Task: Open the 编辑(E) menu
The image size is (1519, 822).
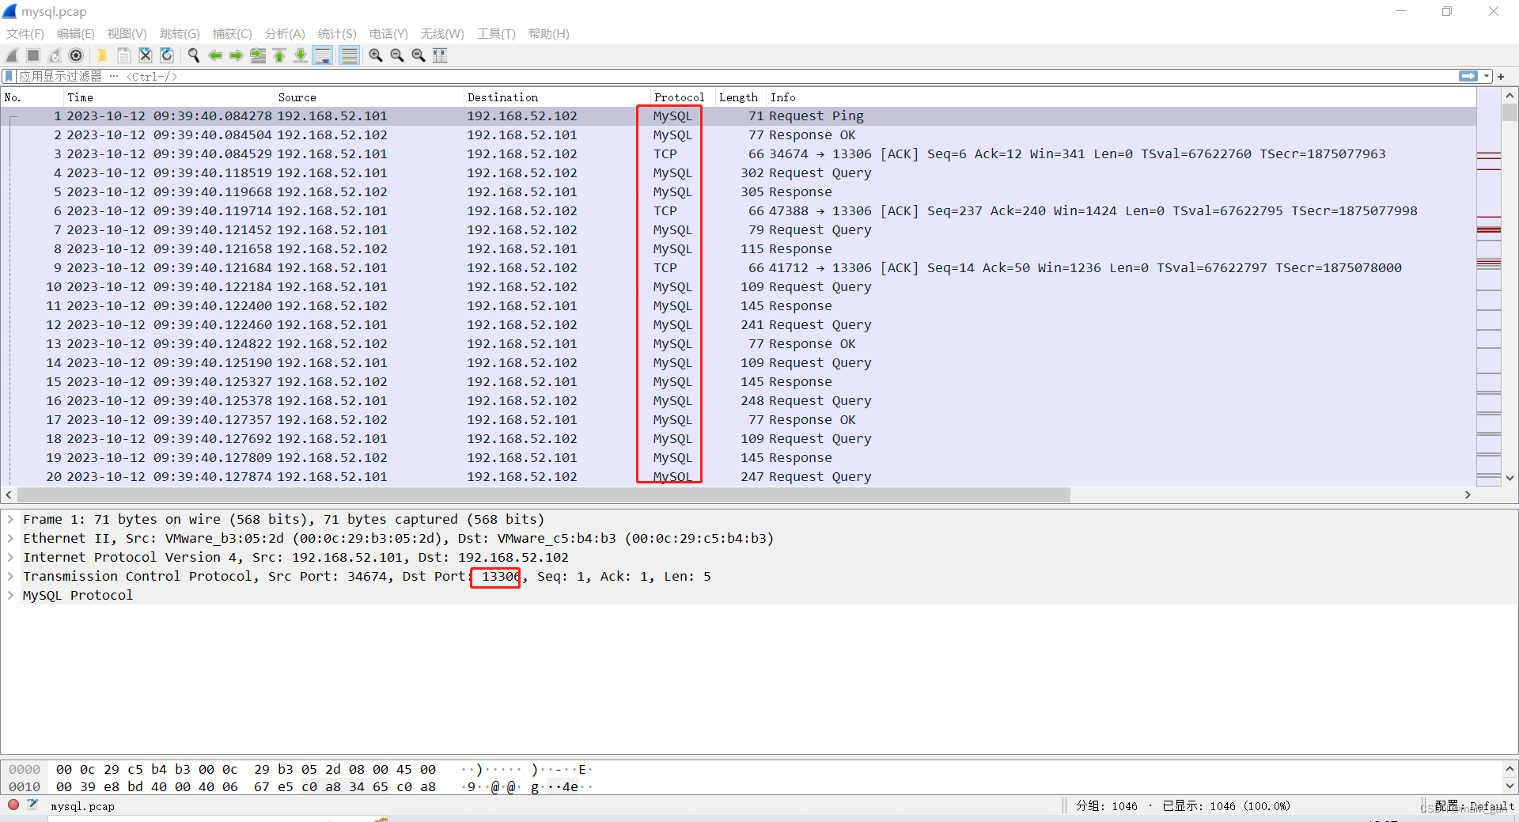Action: point(76,33)
